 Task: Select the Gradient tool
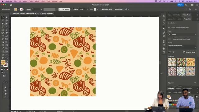[x=7, y=45]
